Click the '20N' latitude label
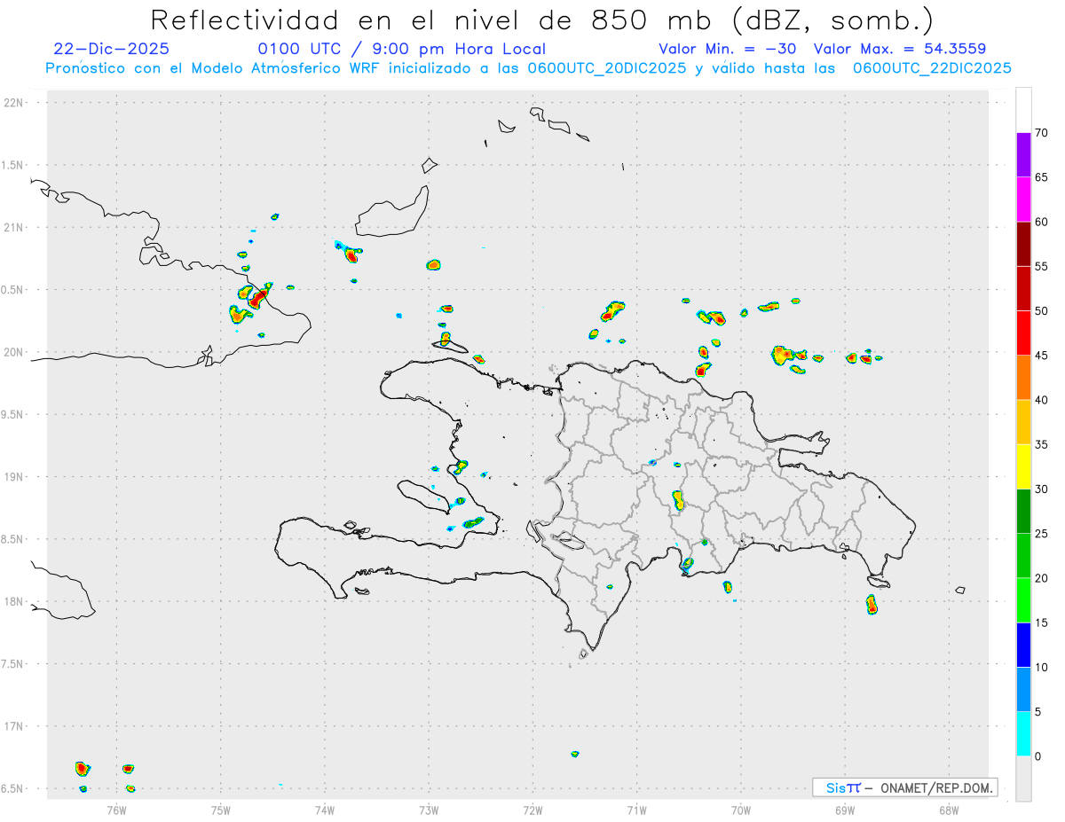 pyautogui.click(x=15, y=352)
